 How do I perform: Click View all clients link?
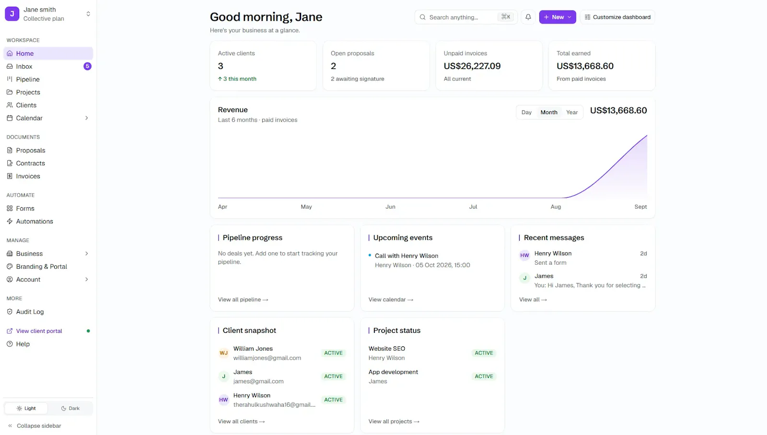click(242, 421)
